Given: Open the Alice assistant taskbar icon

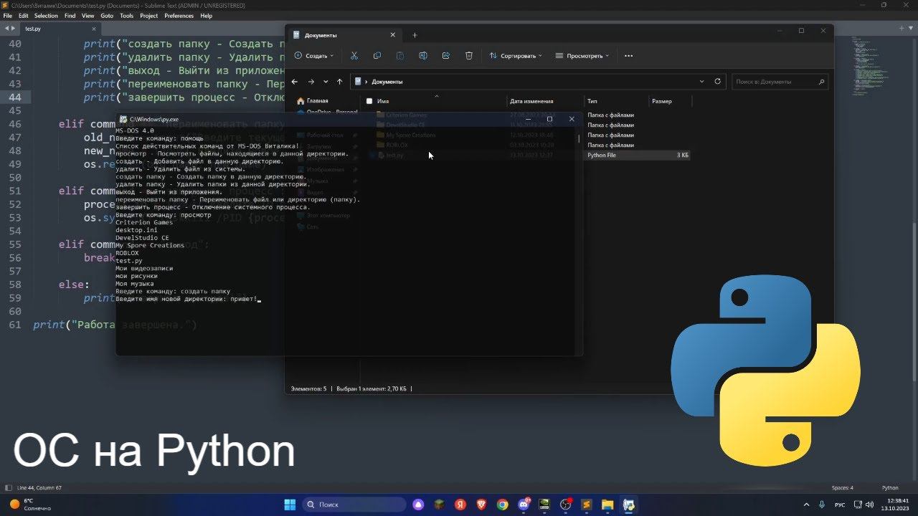Looking at the screenshot, I should (x=418, y=505).
